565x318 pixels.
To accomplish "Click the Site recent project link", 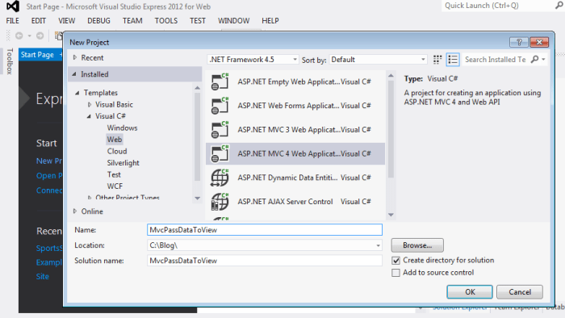I will pyautogui.click(x=43, y=277).
